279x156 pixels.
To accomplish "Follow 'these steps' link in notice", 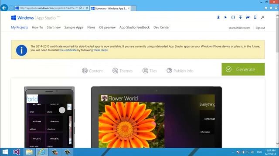I will 101,50.
